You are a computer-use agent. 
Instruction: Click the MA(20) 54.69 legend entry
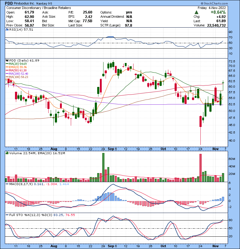(18, 64)
